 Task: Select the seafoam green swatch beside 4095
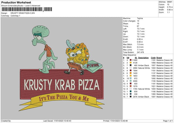pyautogui.click(x=130, y=81)
